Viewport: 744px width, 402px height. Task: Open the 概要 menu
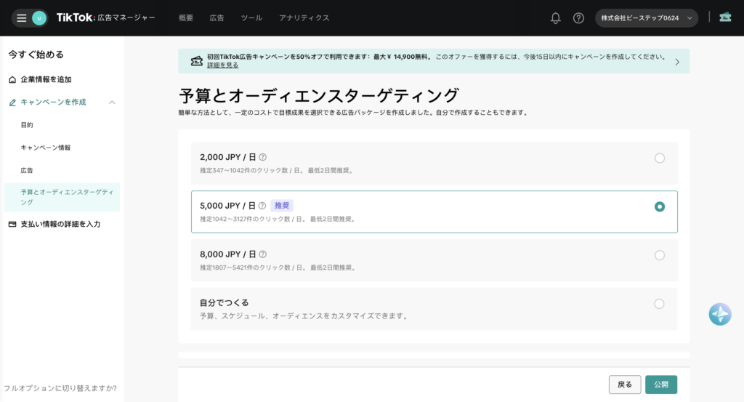(186, 17)
